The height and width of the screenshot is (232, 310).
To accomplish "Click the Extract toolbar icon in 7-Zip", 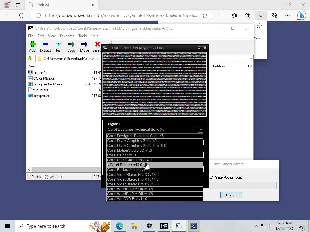I will click(x=45, y=47).
